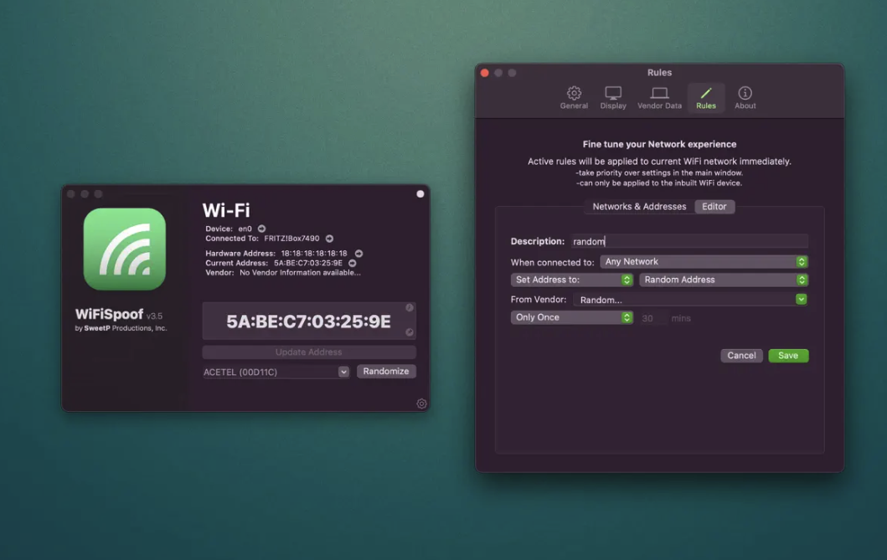Image resolution: width=887 pixels, height=560 pixels.
Task: Close the Rules window with red button
Action: coord(485,73)
